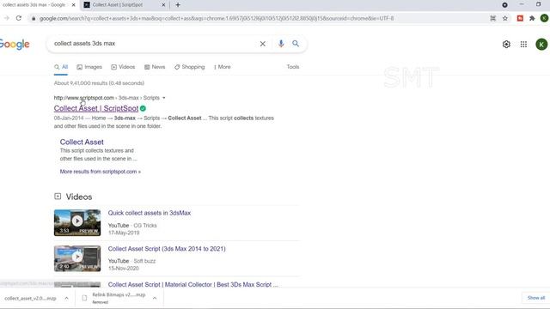The width and height of the screenshot is (550, 309).
Task: Open Collect Asset Script 2014 to 2021 video
Action: [x=167, y=249]
